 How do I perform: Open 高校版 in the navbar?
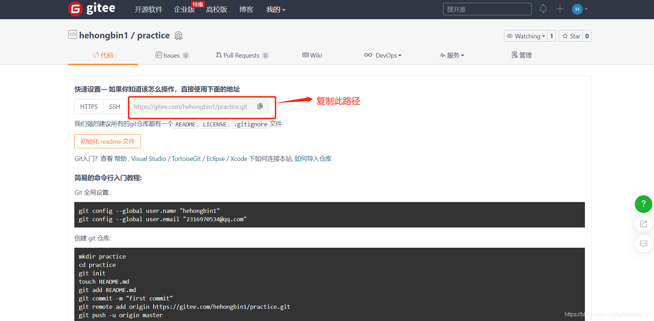coord(217,9)
